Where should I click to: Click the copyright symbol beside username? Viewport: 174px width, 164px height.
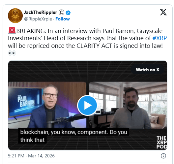pyautogui.click(x=61, y=13)
